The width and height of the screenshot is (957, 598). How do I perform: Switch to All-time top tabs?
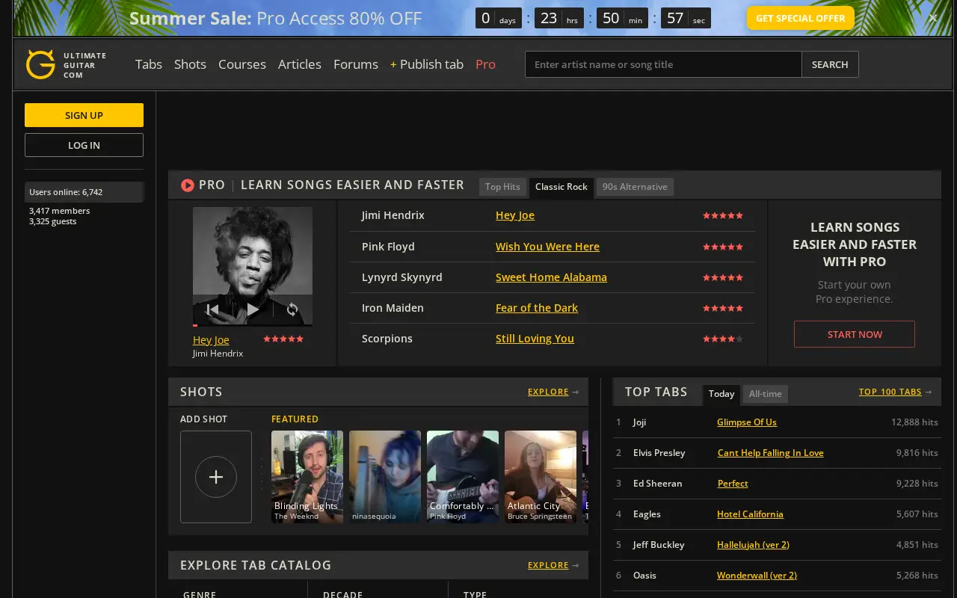pyautogui.click(x=766, y=394)
